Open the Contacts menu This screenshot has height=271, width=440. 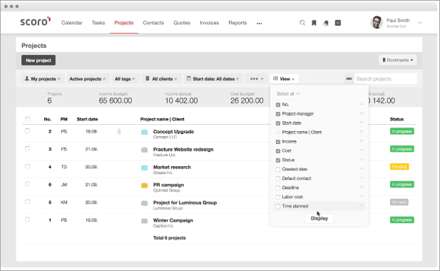click(153, 23)
